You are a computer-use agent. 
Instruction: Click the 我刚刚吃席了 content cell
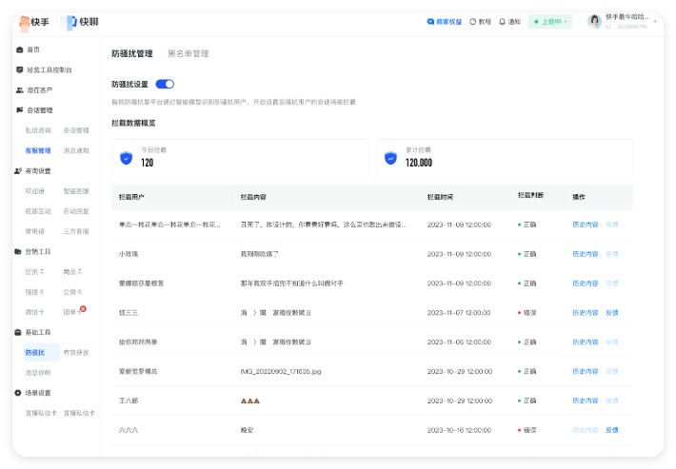click(260, 254)
